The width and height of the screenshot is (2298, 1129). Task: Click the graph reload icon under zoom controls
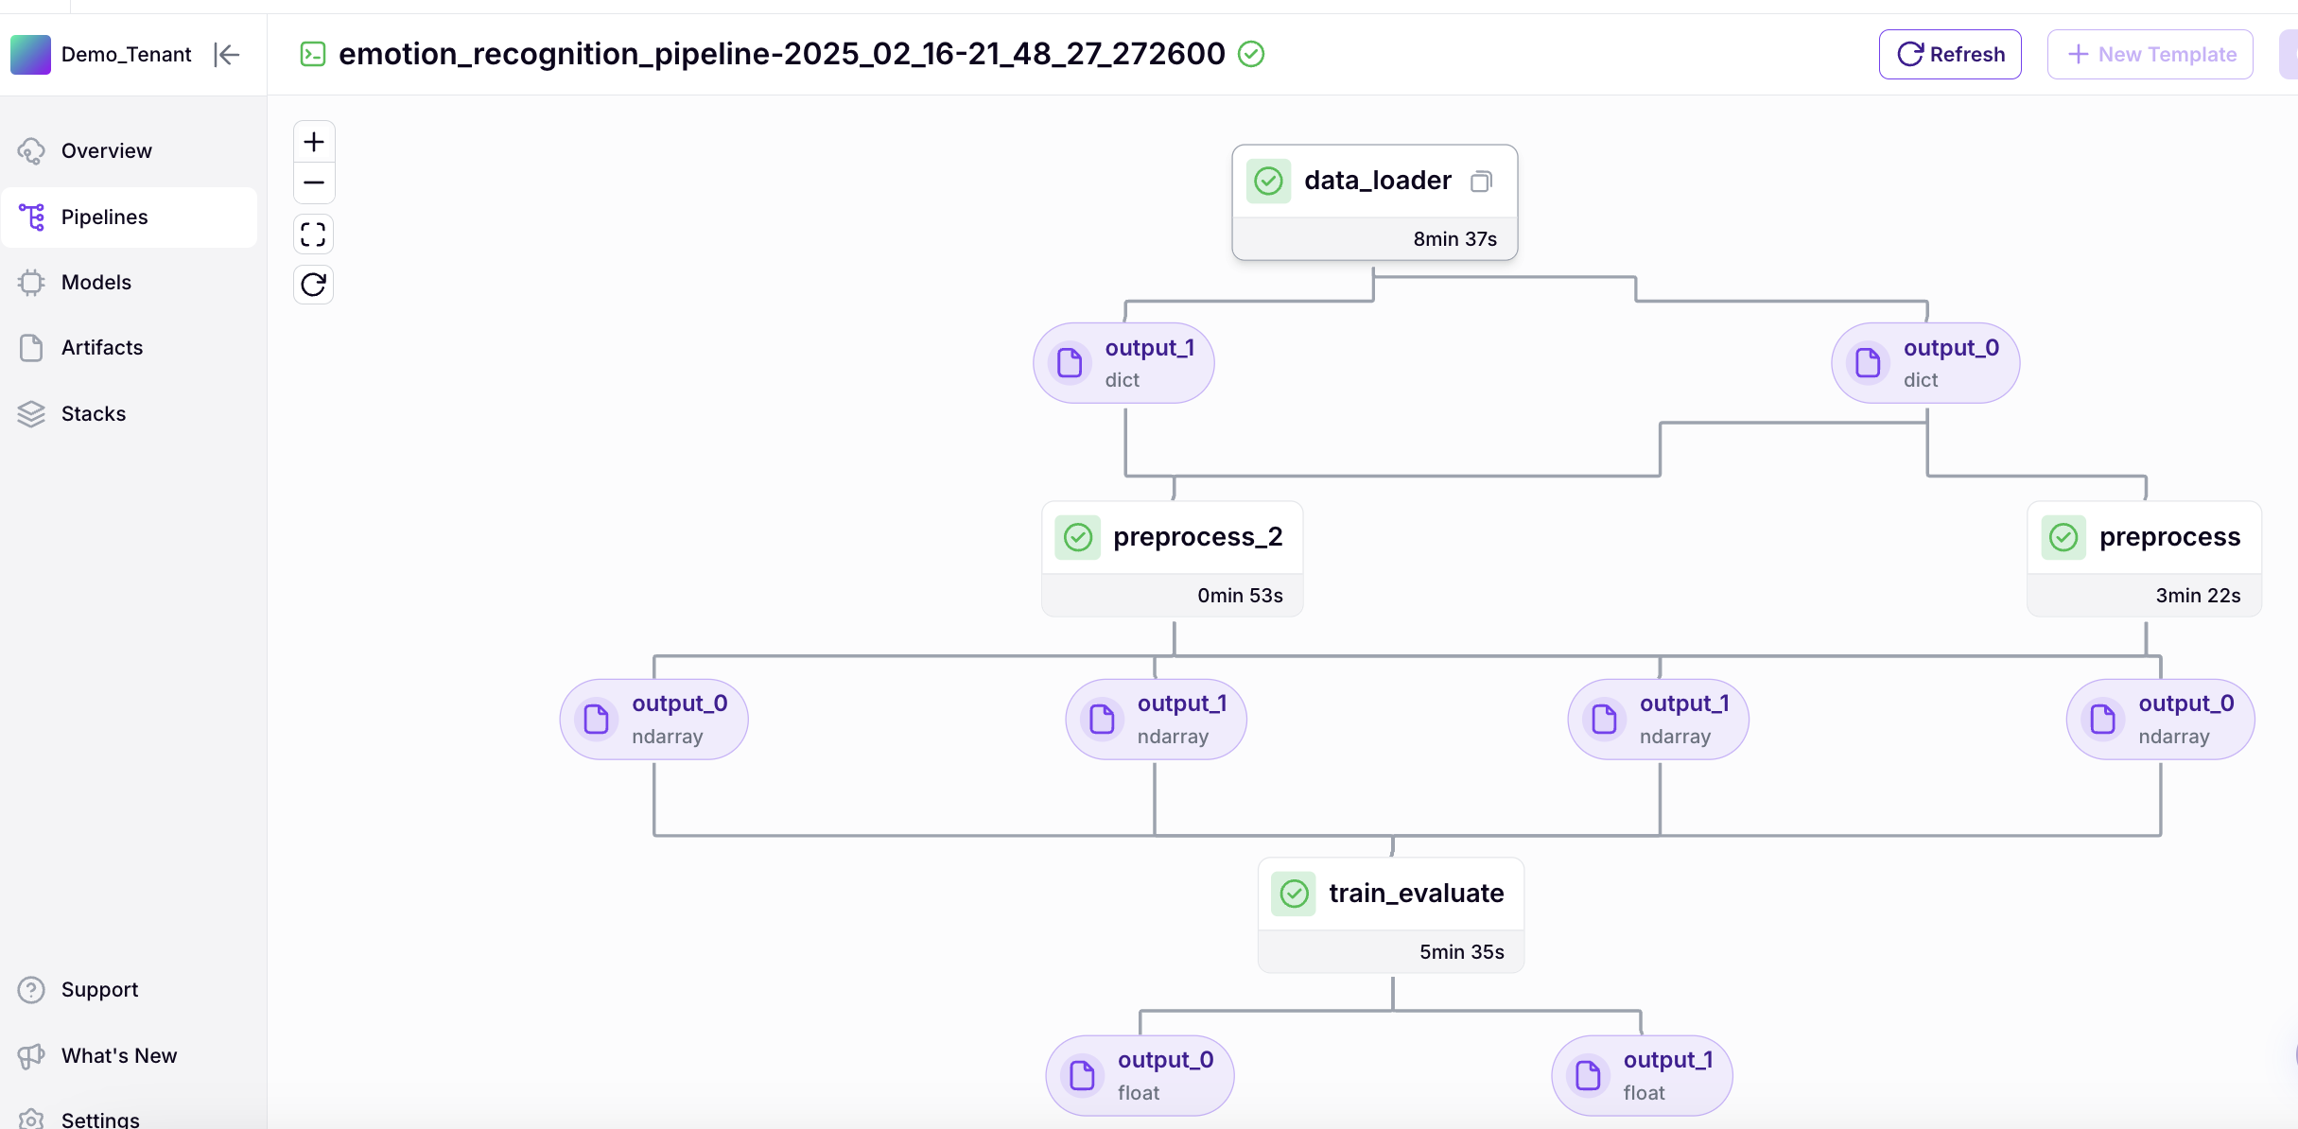[x=314, y=284]
